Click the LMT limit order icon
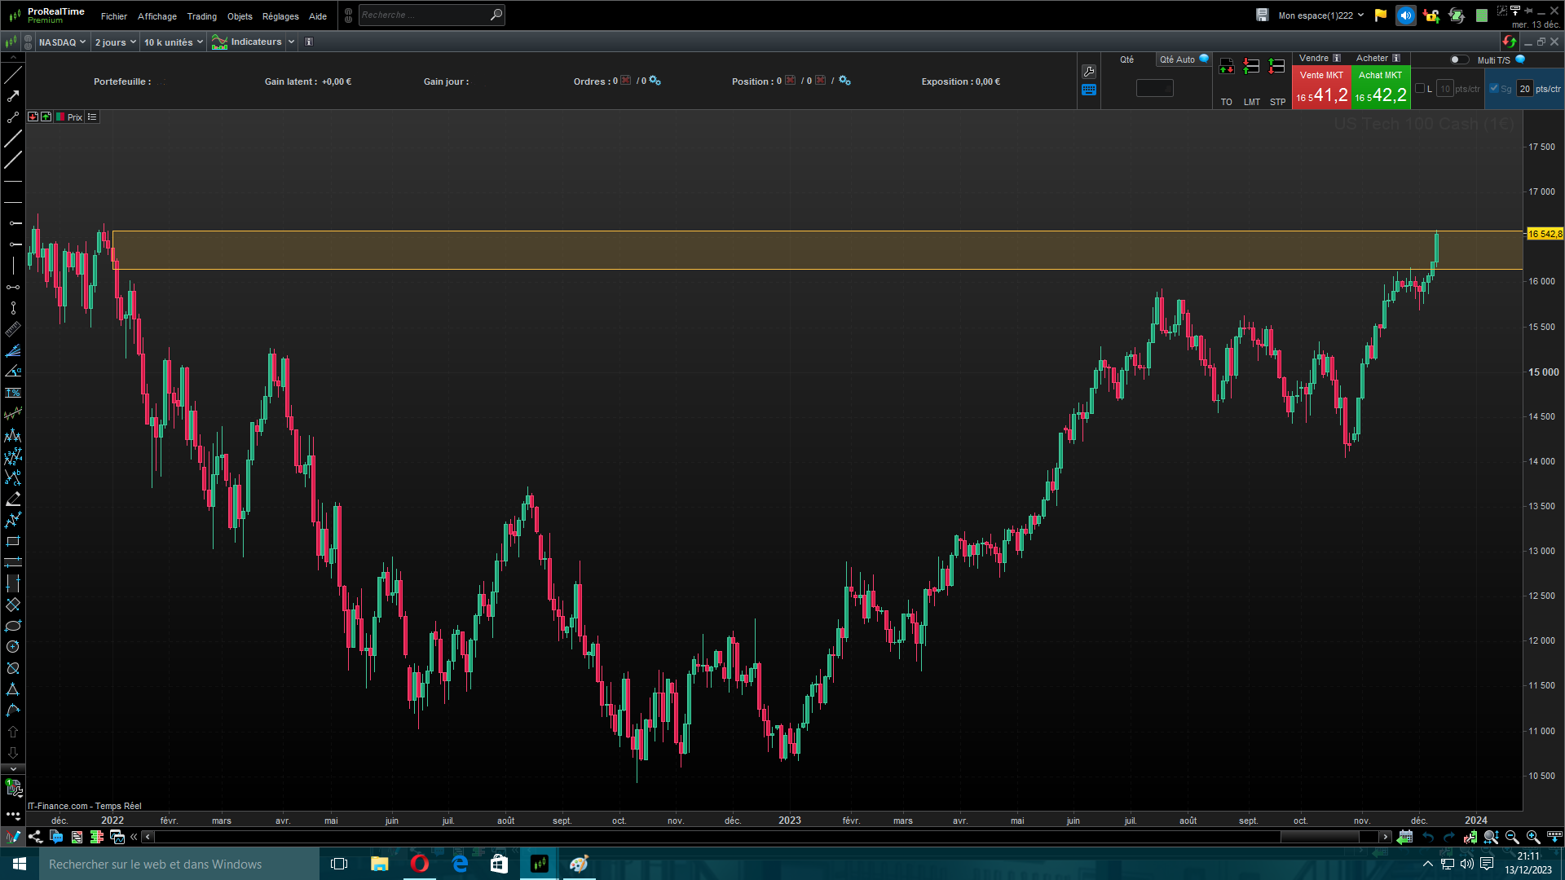Viewport: 1565px width, 880px height. (x=1252, y=67)
